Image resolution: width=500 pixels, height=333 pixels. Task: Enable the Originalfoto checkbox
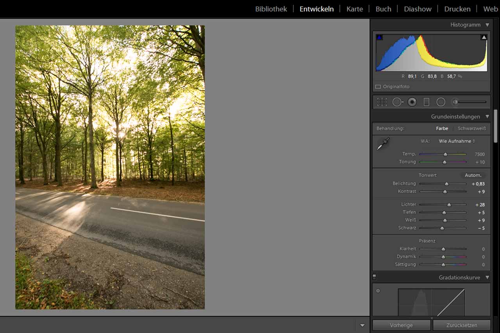tap(378, 87)
